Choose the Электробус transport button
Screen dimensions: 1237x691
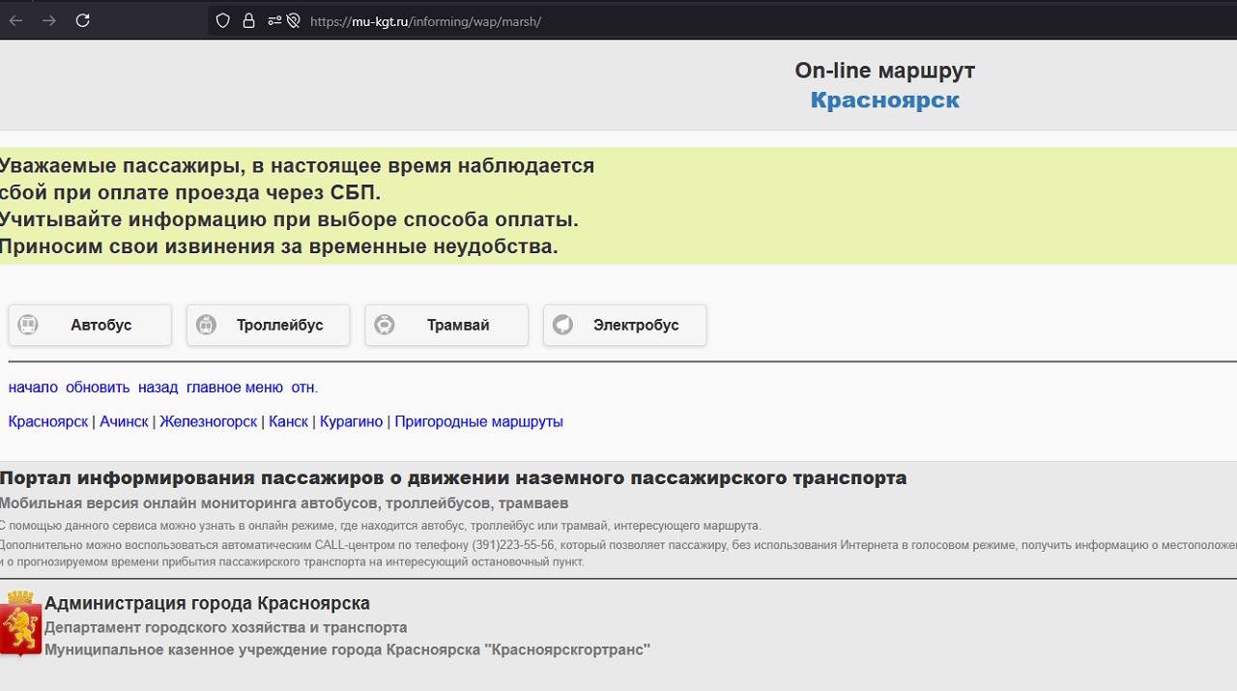coord(625,325)
